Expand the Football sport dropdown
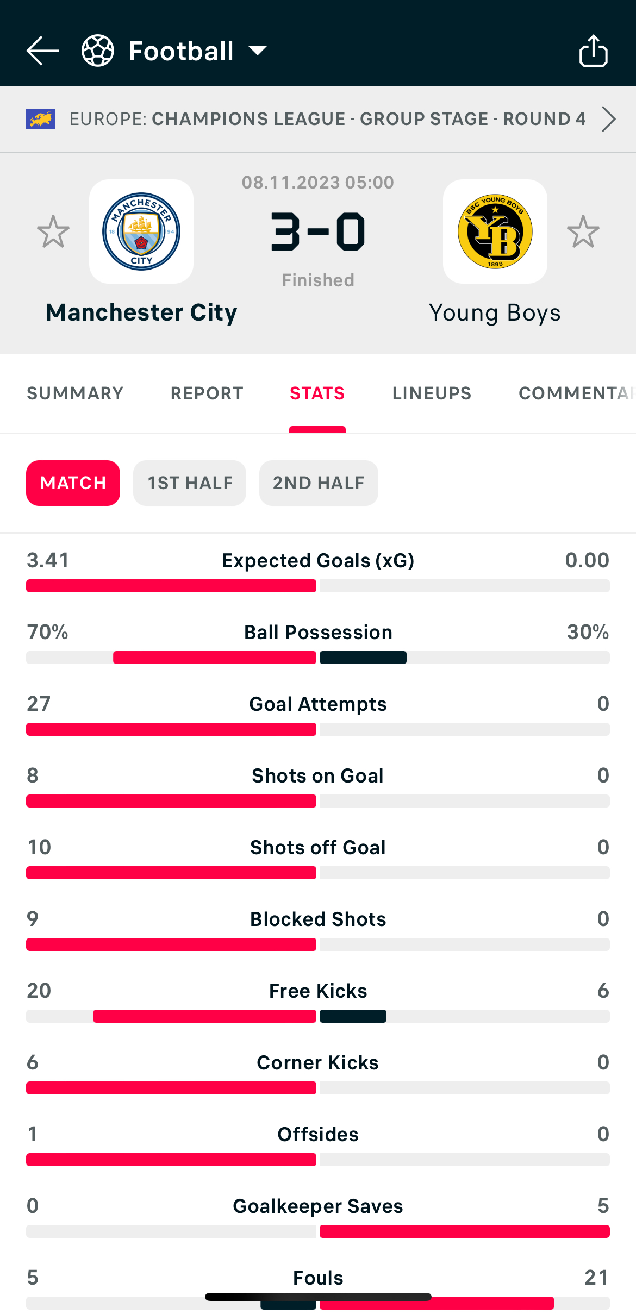 pyautogui.click(x=257, y=51)
